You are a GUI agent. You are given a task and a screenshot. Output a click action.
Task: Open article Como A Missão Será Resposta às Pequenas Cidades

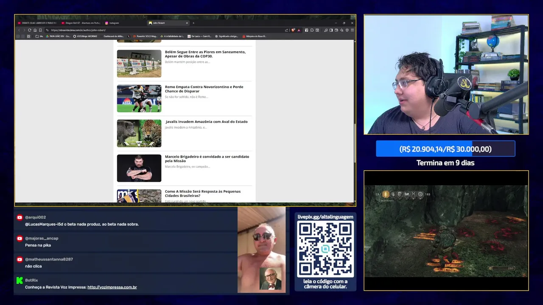[x=203, y=193]
